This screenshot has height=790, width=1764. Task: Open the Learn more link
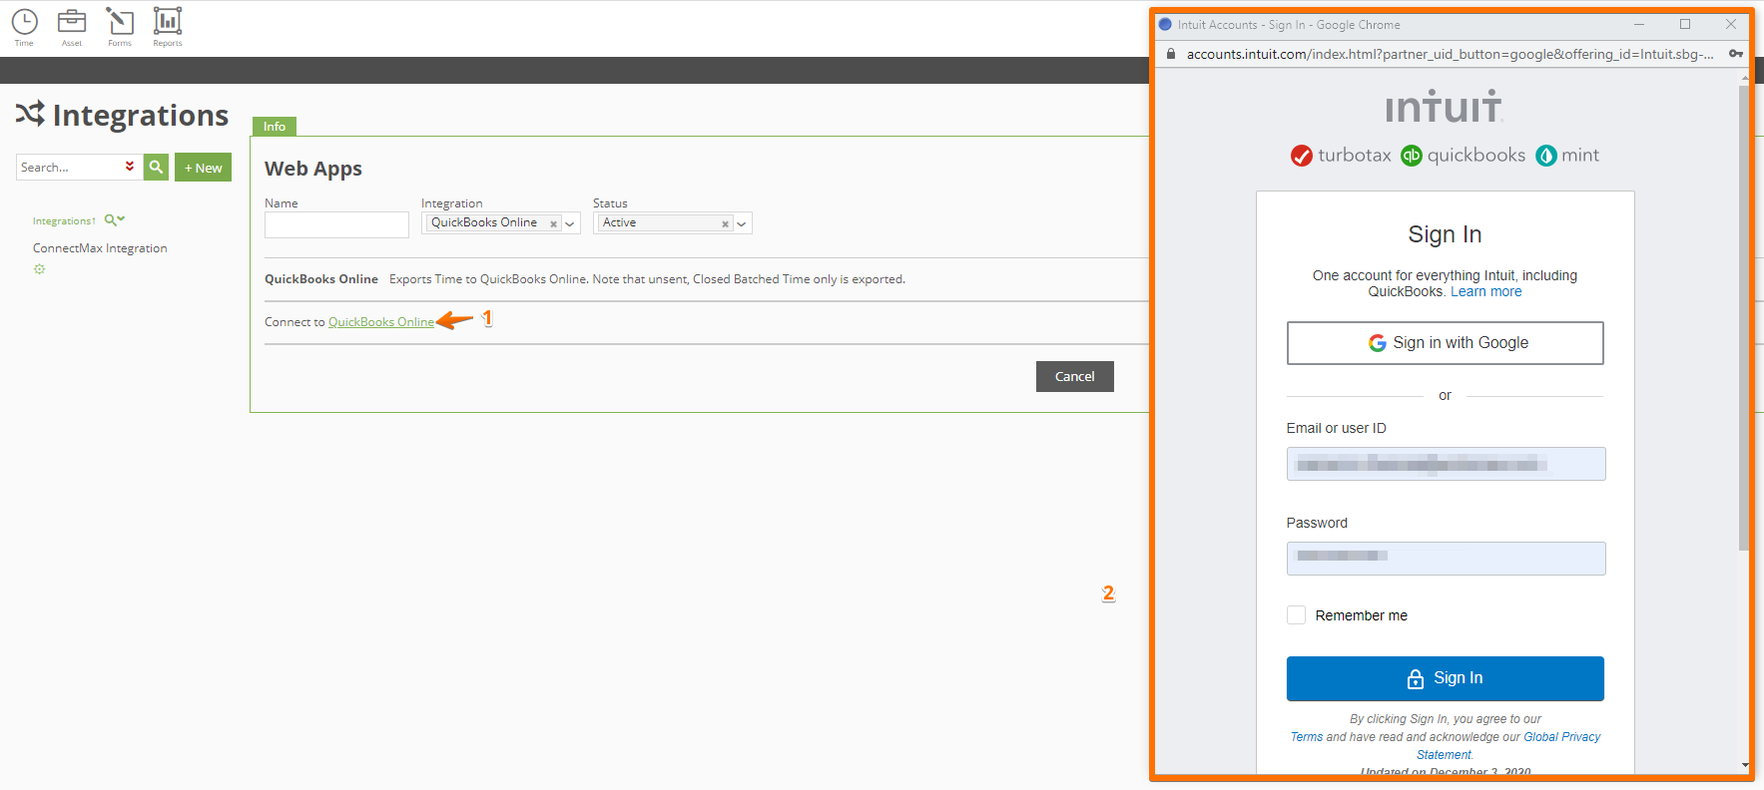click(x=1486, y=291)
